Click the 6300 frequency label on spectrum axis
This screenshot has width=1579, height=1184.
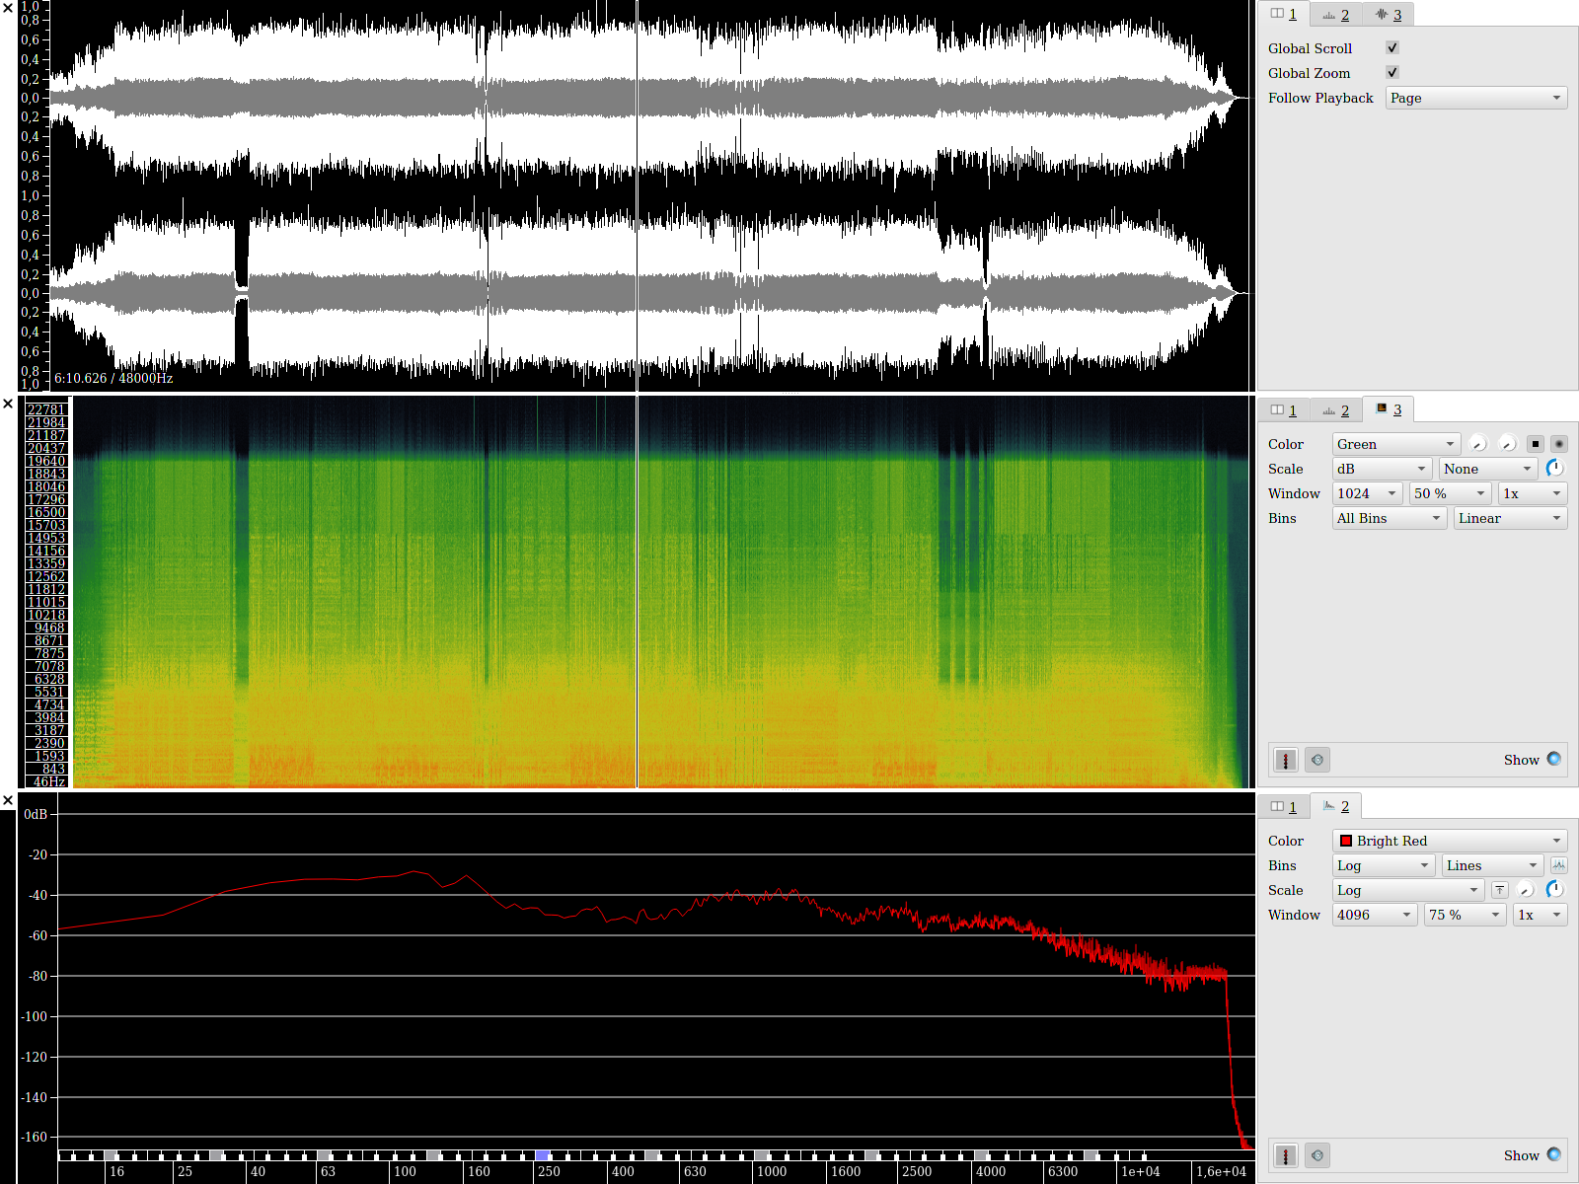click(1063, 1172)
